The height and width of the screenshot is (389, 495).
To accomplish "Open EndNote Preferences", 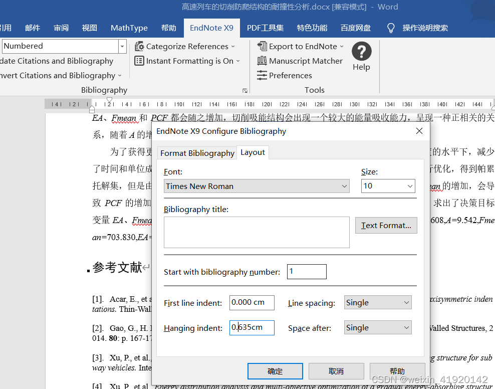I will [285, 76].
